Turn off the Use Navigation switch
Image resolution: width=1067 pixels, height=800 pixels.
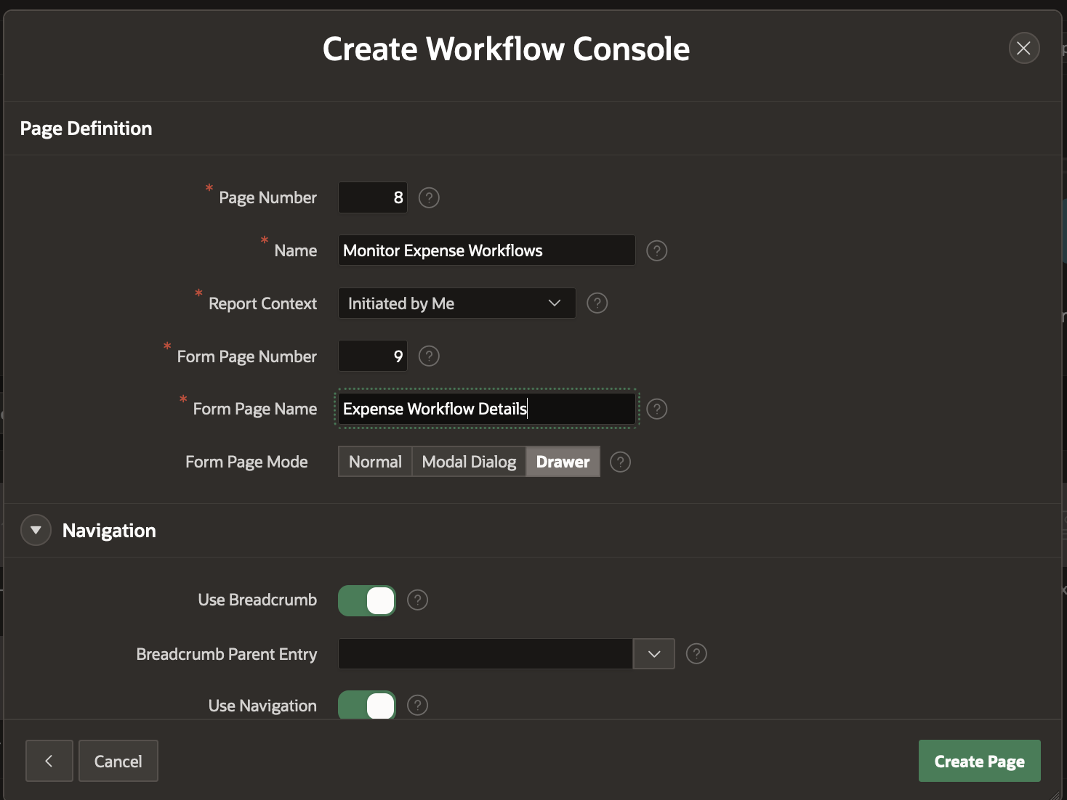coord(367,705)
